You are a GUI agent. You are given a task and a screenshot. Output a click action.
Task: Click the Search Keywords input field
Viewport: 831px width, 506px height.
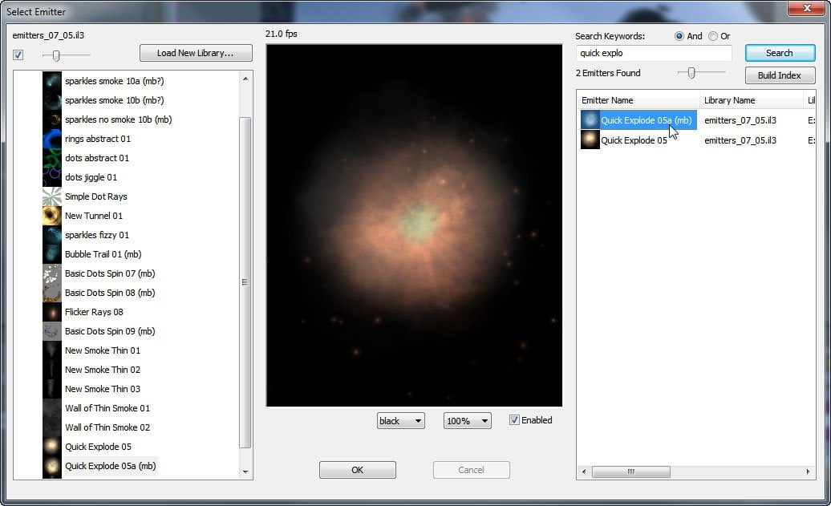pyautogui.click(x=654, y=53)
